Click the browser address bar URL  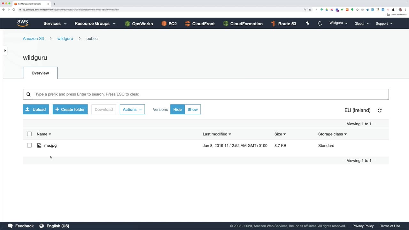(71, 10)
